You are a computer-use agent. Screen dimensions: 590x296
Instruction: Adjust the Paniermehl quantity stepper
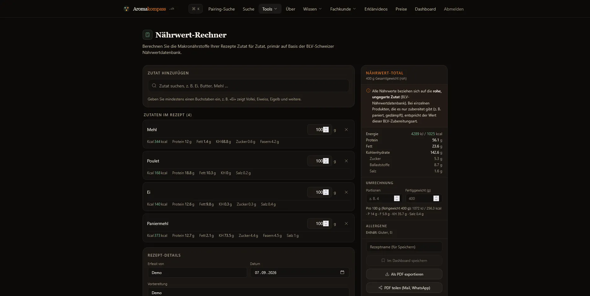click(x=326, y=223)
